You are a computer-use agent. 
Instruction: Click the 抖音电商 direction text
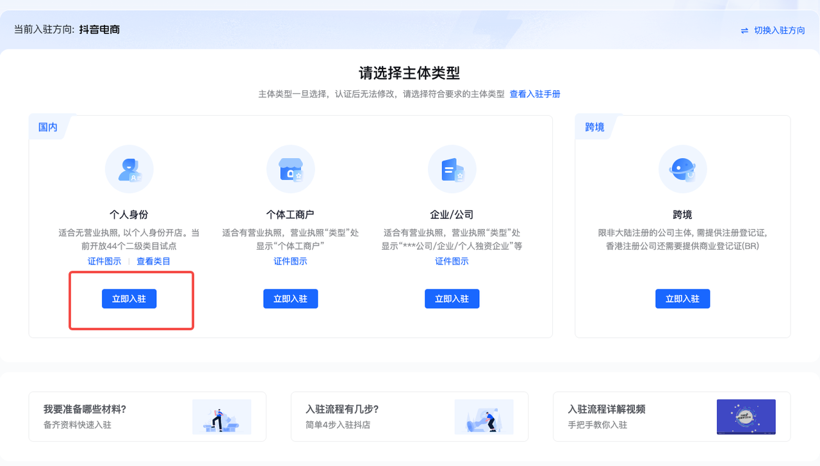tap(99, 29)
